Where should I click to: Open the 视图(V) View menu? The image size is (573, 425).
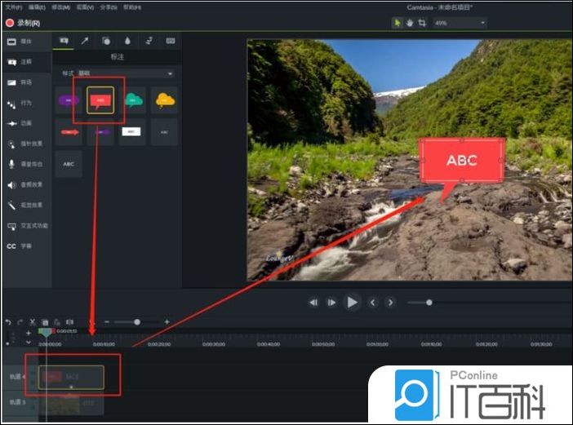click(85, 7)
